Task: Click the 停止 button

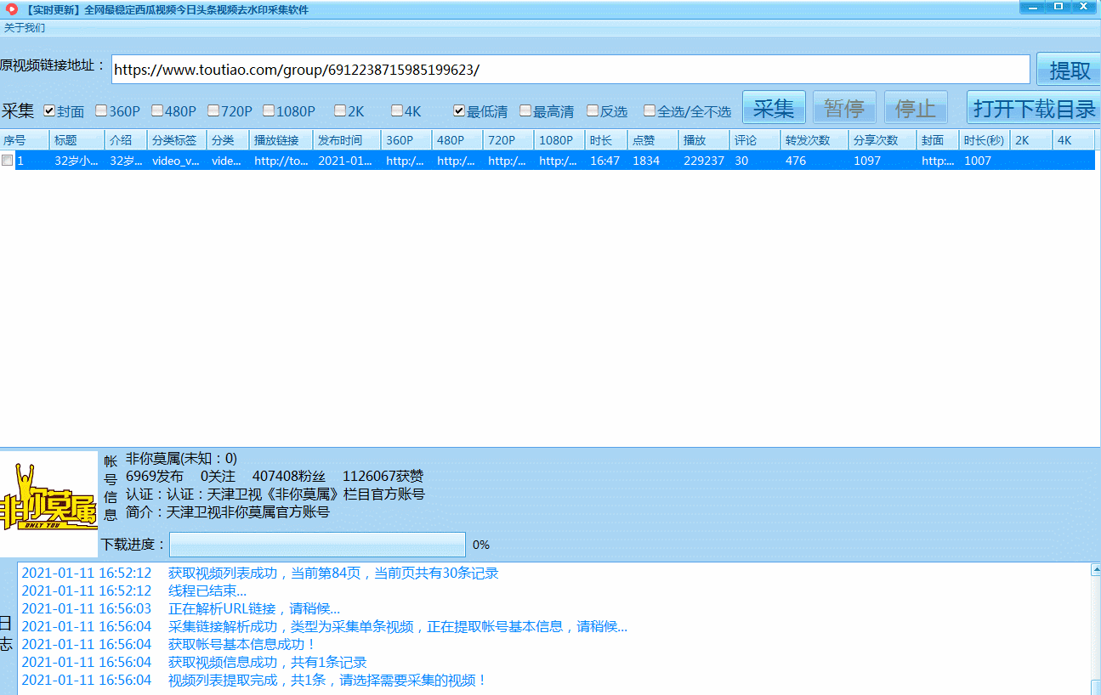Action: pos(916,109)
